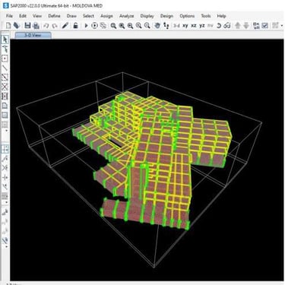This screenshot has height=285, width=285.
Task: Click the fourth magnifier zoom icon
Action: click(138, 26)
